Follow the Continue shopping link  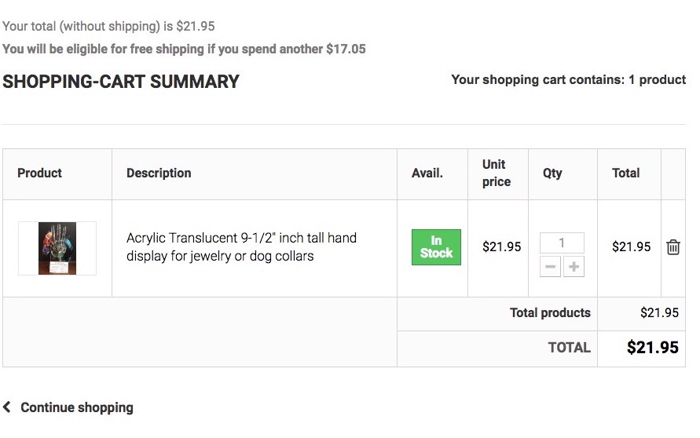(x=77, y=407)
